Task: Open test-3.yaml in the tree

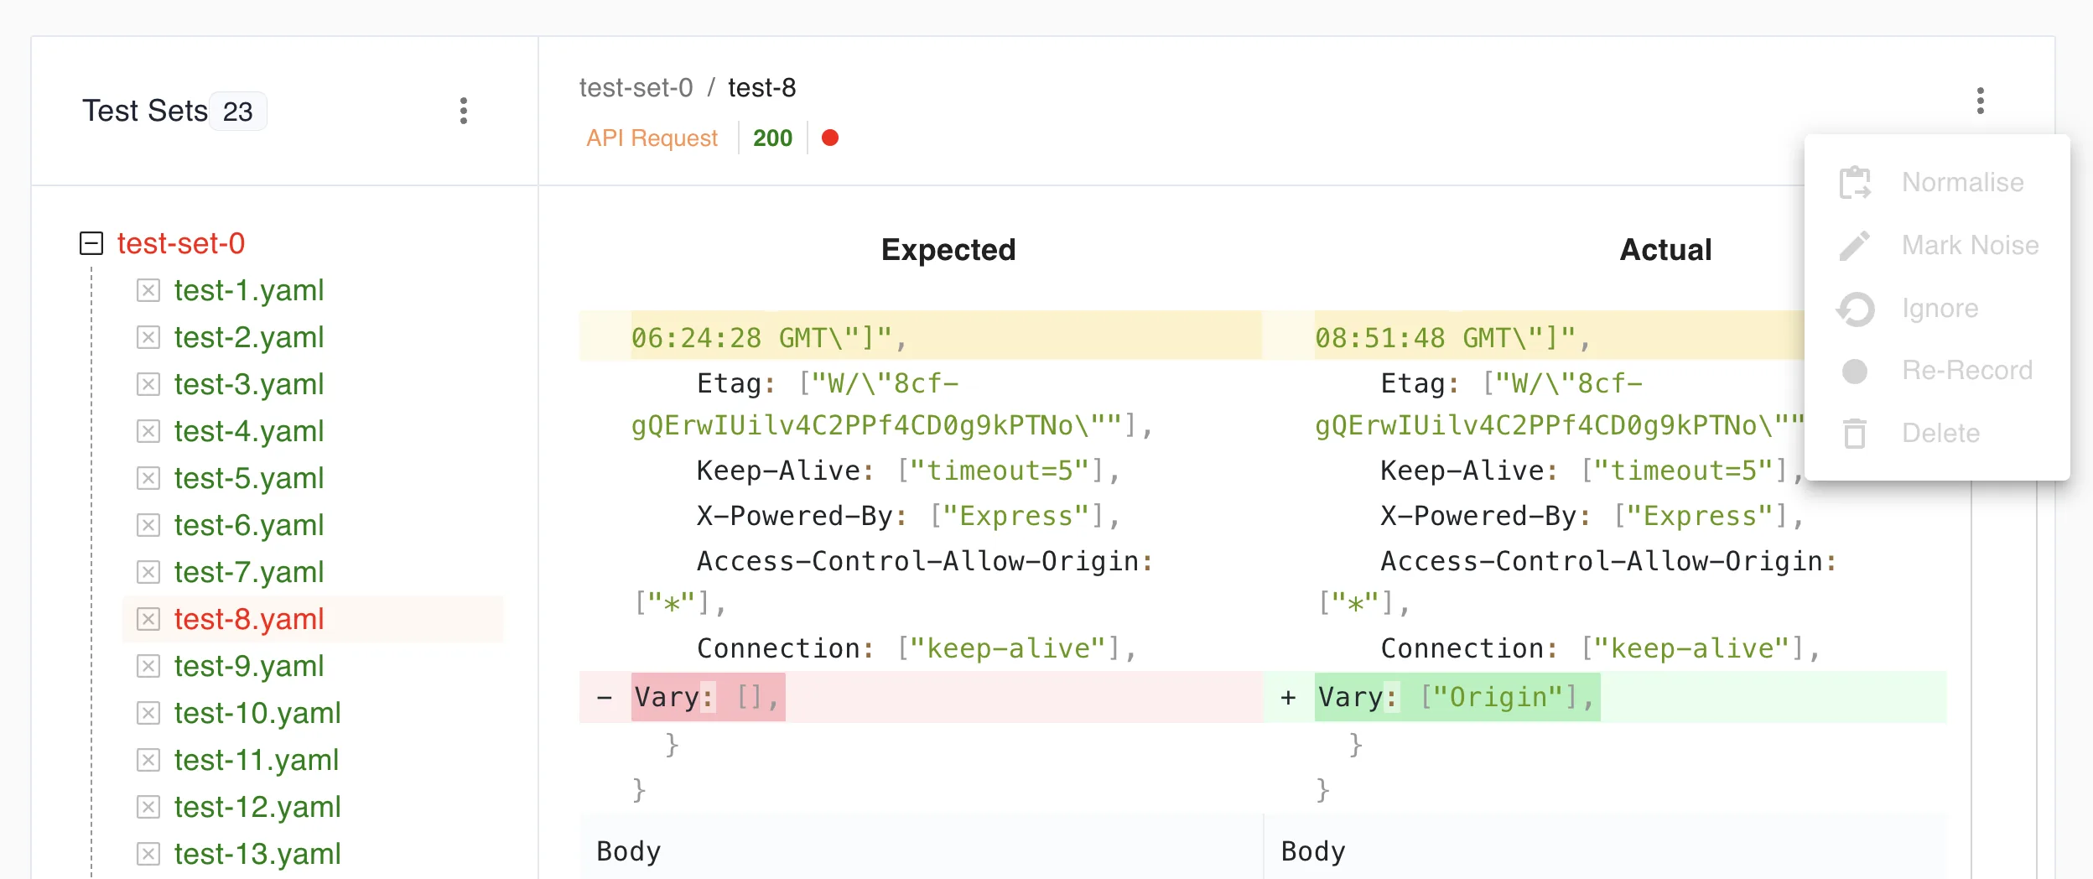Action: click(249, 384)
